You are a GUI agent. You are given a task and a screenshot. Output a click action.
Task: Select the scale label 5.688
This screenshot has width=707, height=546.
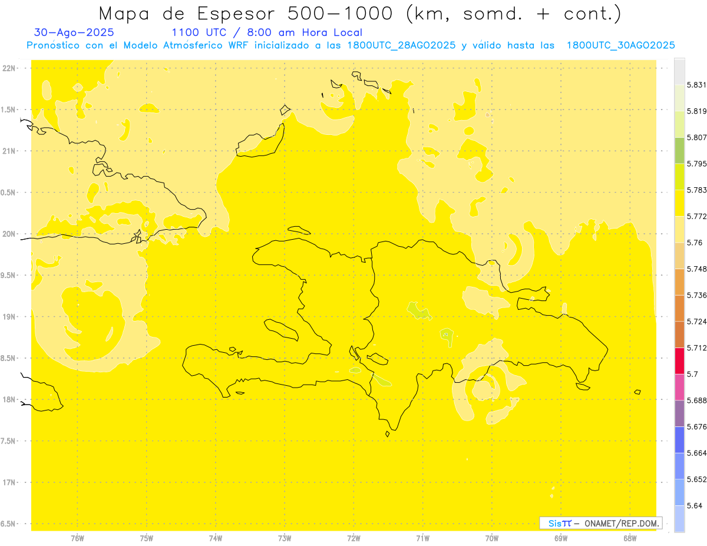coord(697,401)
